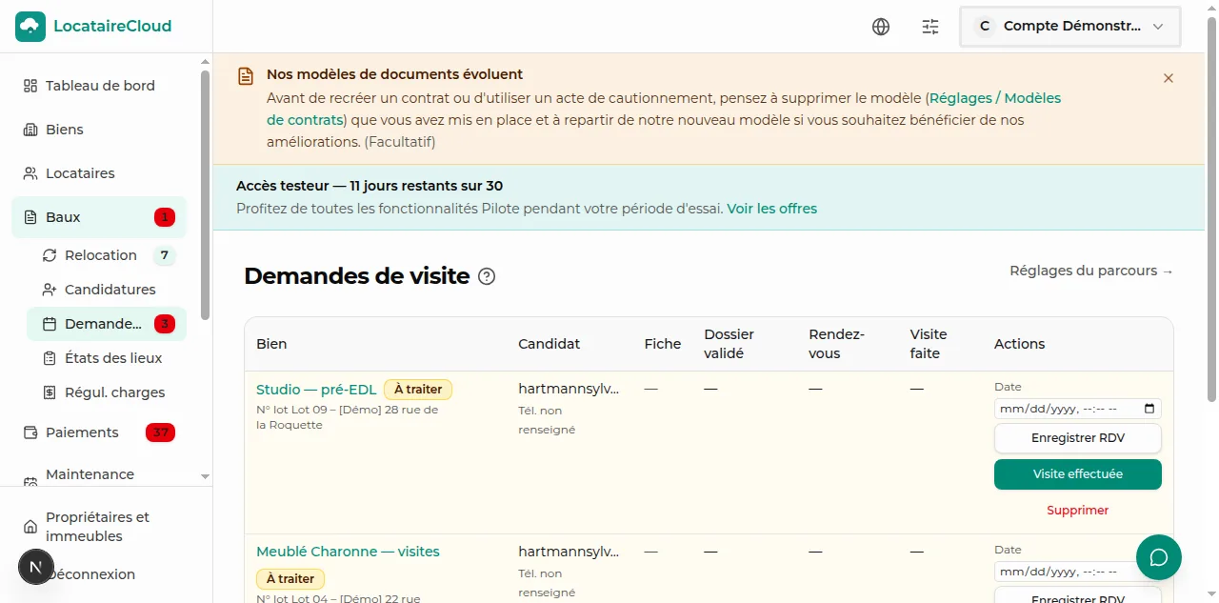This screenshot has width=1219, height=603.
Task: Go to Biens in the sidebar
Action: click(99, 130)
